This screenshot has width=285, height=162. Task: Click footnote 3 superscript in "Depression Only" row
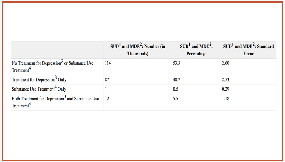click(x=56, y=78)
